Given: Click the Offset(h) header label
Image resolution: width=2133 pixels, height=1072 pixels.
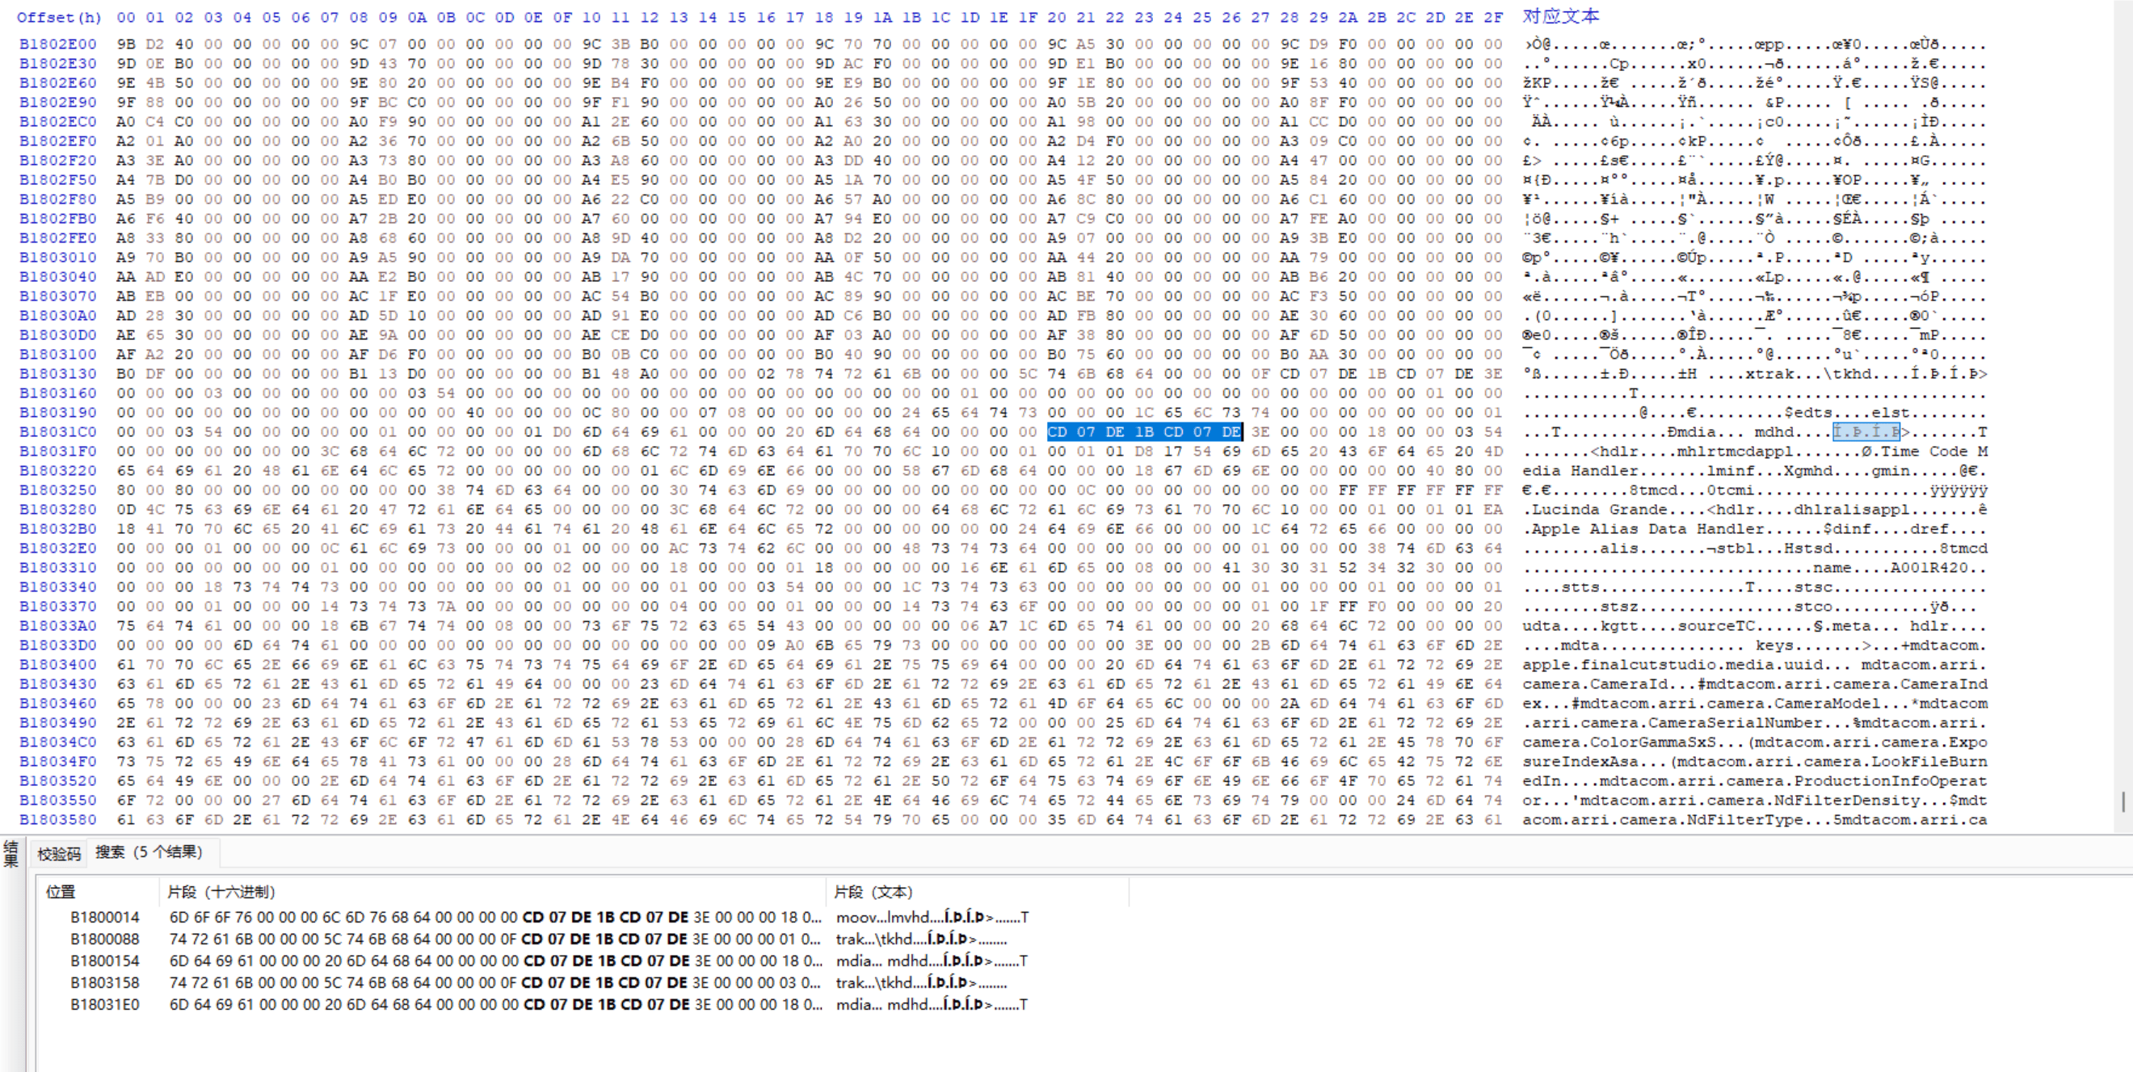Looking at the screenshot, I should click(58, 16).
